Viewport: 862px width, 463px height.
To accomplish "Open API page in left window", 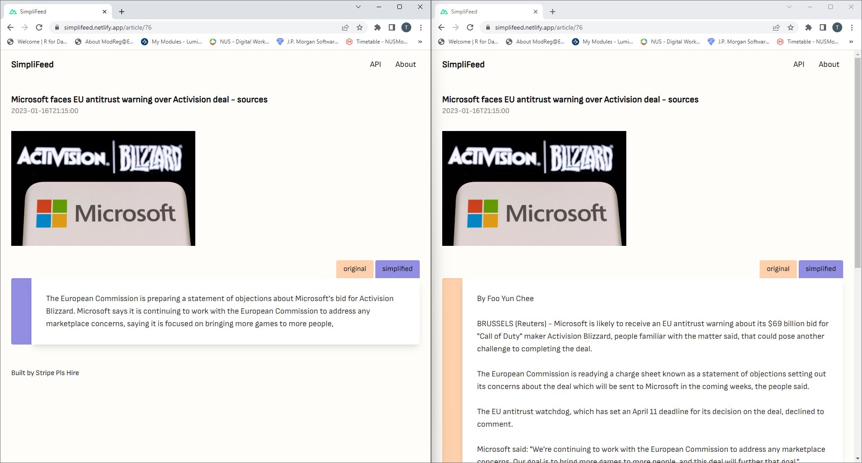I will 375,65.
